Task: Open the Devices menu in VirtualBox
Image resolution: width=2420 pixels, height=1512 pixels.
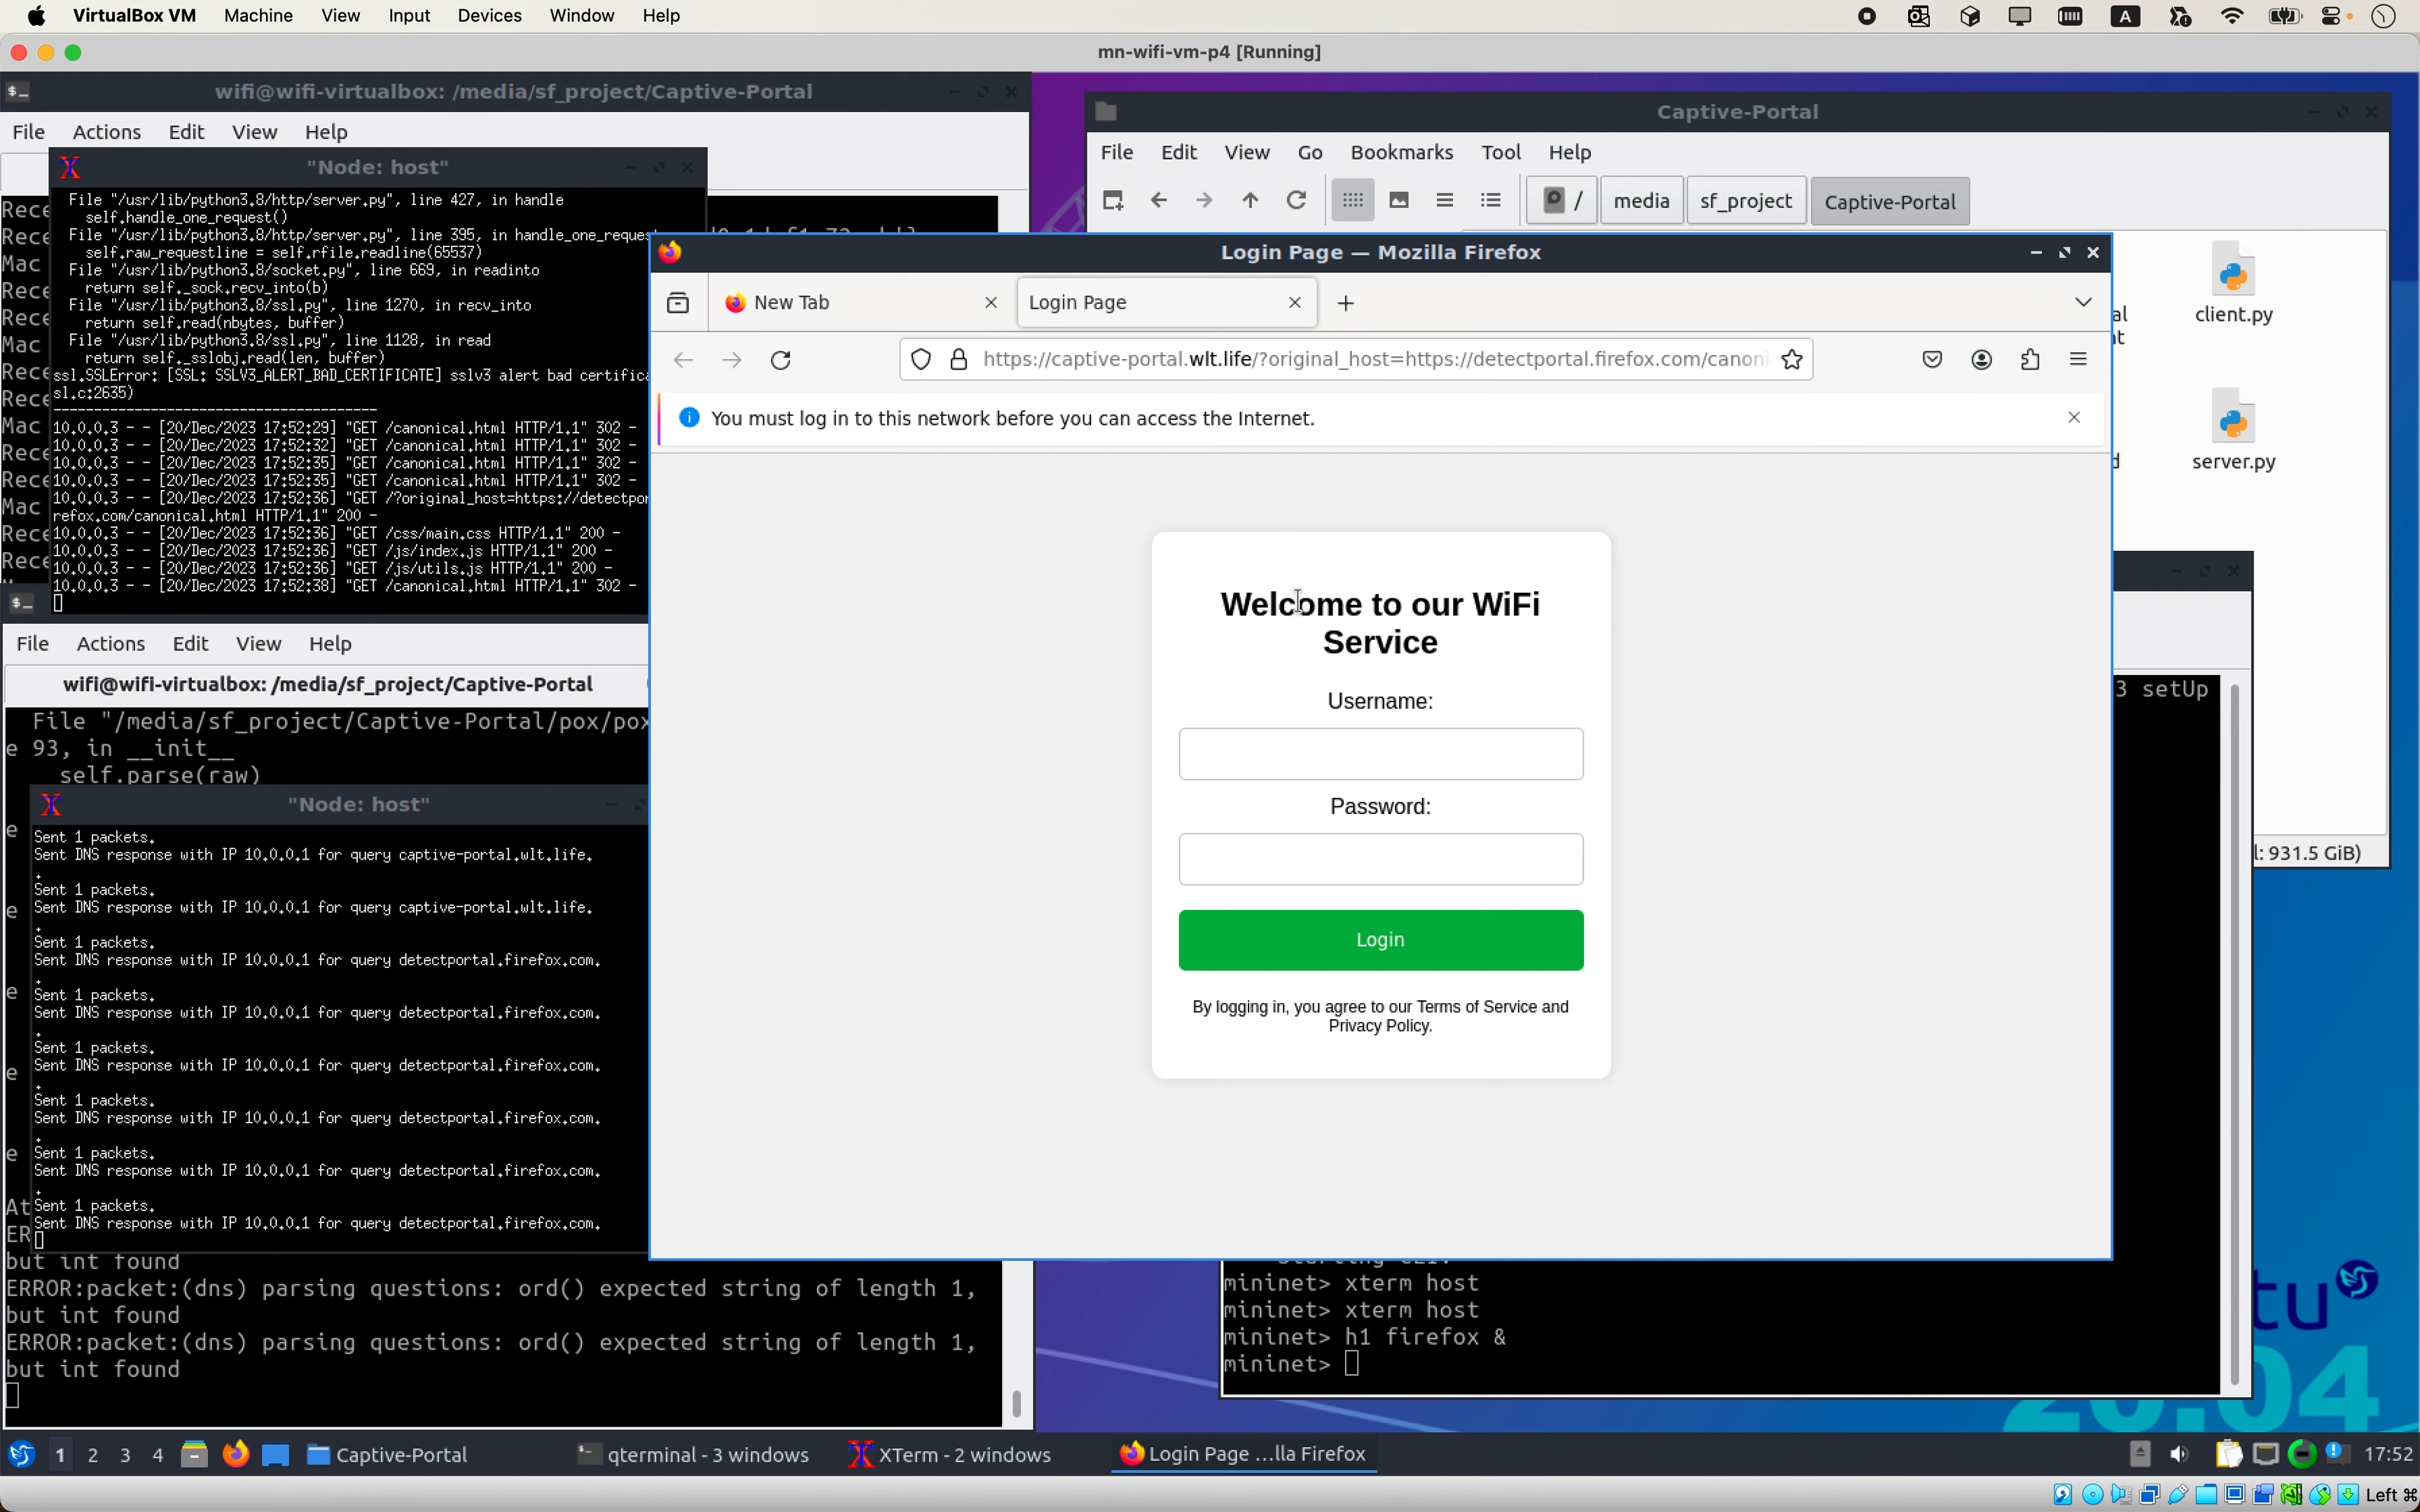Action: coord(489,16)
